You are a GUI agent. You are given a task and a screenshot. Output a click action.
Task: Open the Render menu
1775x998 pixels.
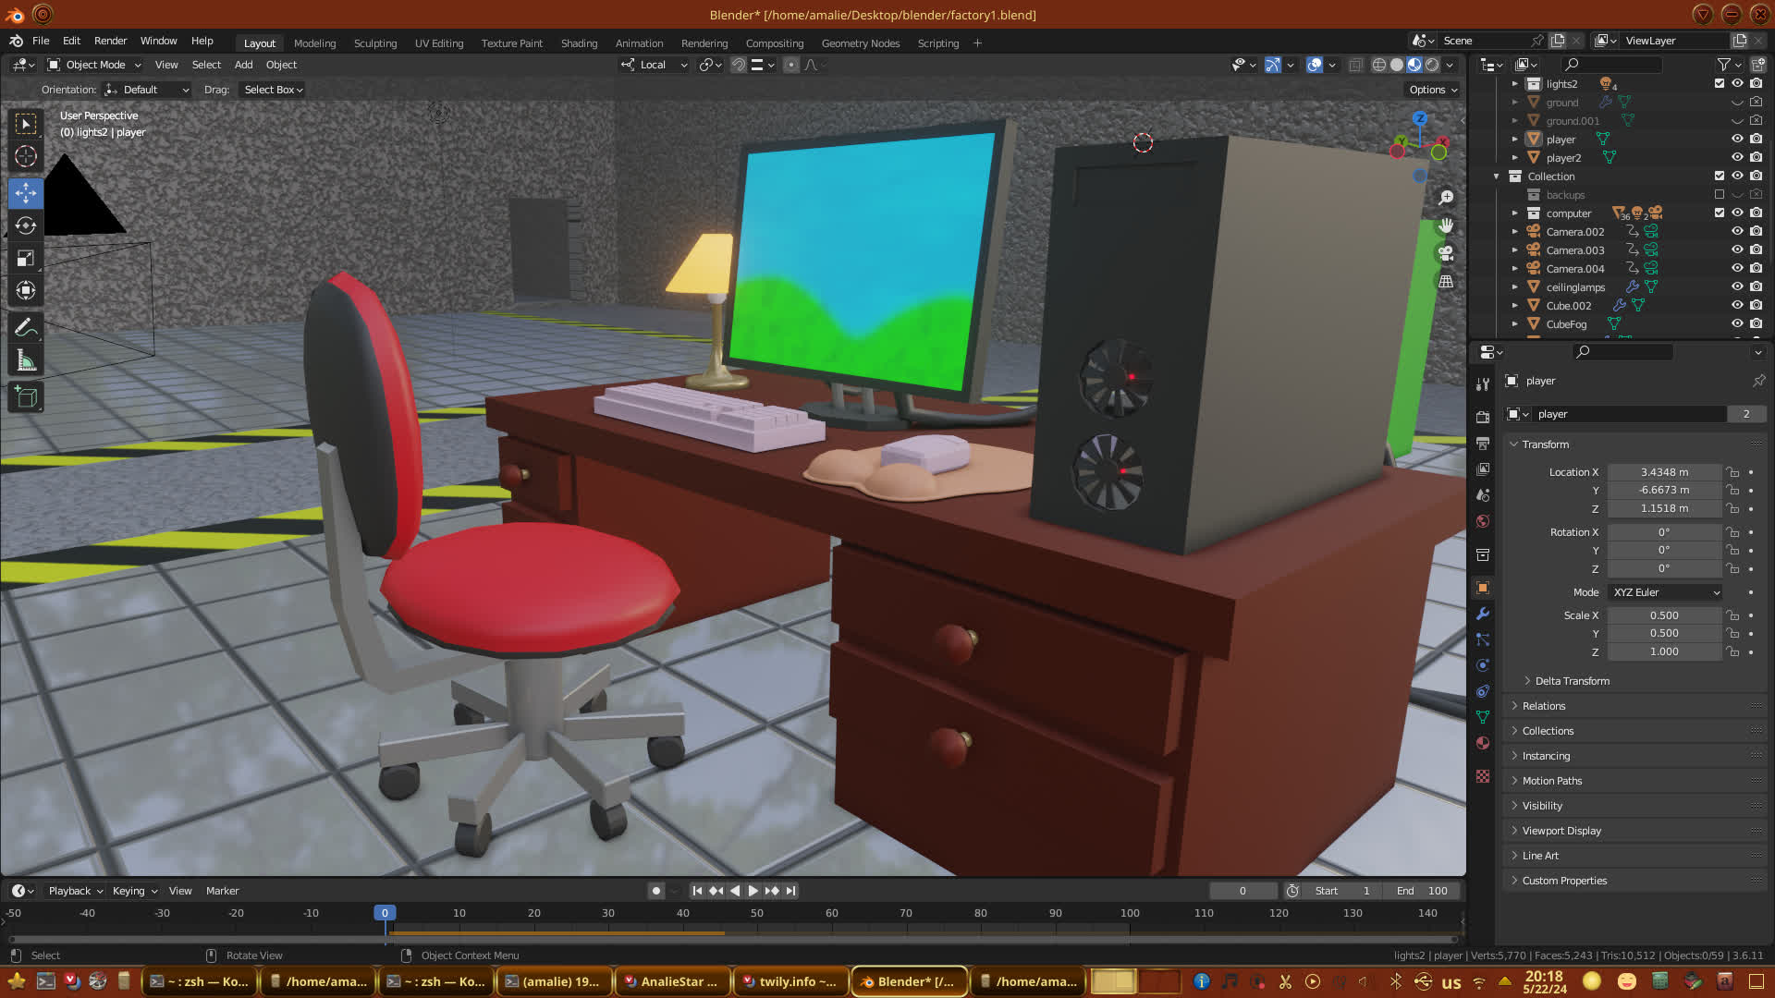[110, 41]
